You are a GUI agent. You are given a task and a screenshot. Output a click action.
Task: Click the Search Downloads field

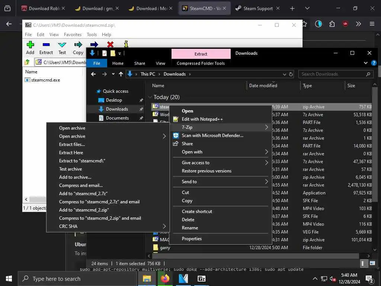click(x=336, y=74)
